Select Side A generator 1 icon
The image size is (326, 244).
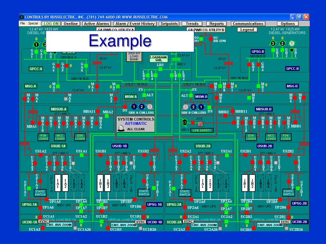[x=36, y=44]
